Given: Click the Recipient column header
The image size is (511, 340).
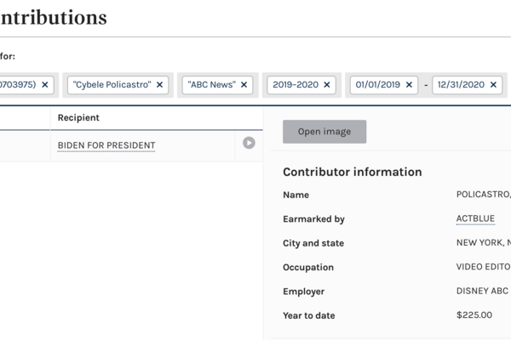Looking at the screenshot, I should click(x=78, y=117).
